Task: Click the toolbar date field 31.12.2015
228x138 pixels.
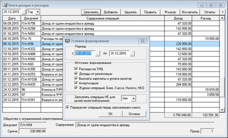Action: (12, 12)
